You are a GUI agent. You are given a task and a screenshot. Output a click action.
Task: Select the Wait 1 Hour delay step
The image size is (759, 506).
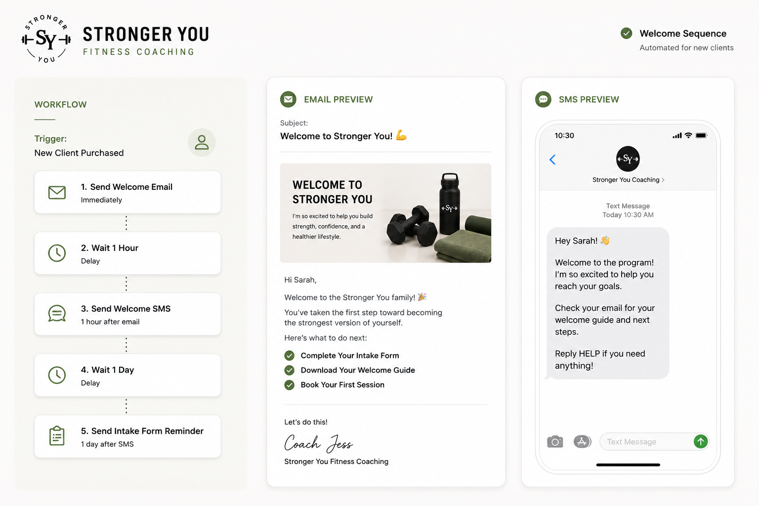click(x=127, y=253)
